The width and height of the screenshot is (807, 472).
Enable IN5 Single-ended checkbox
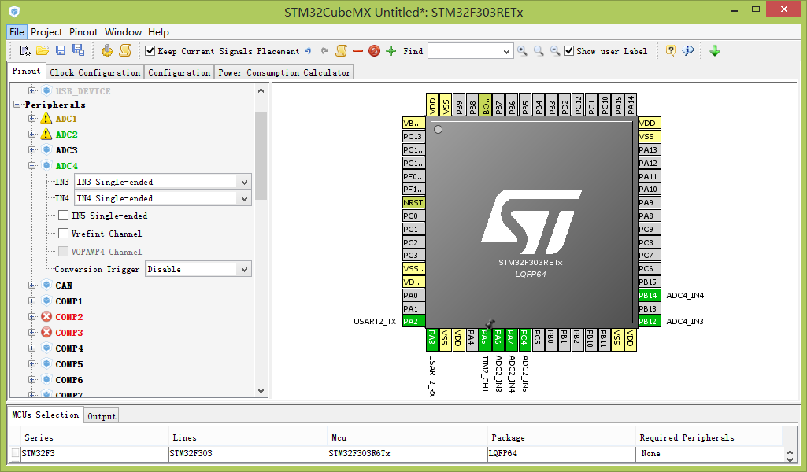tap(63, 215)
